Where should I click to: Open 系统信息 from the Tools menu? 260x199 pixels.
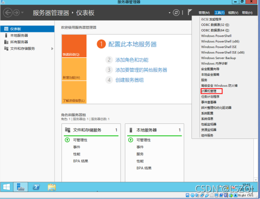pos(207,119)
